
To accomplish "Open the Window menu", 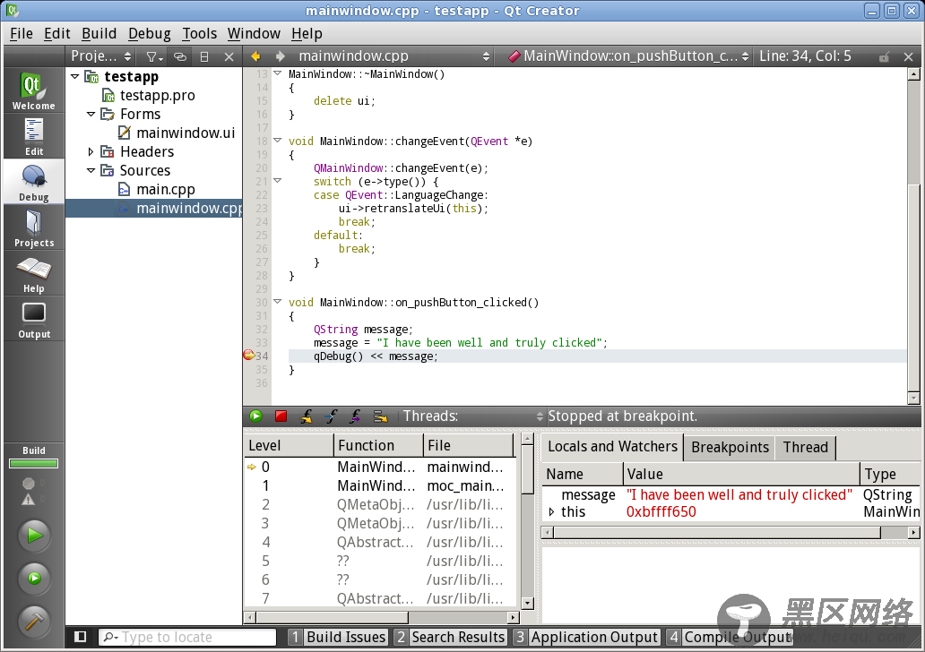I will [x=254, y=34].
